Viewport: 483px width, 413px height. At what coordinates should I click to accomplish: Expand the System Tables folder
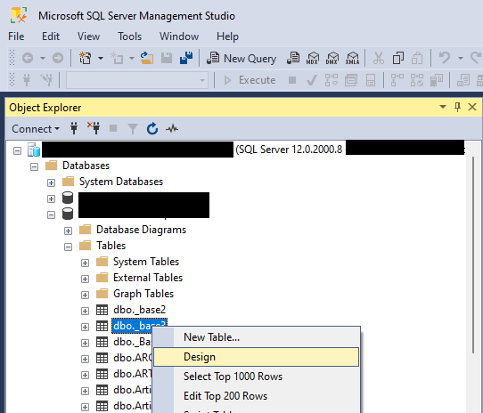tap(85, 263)
